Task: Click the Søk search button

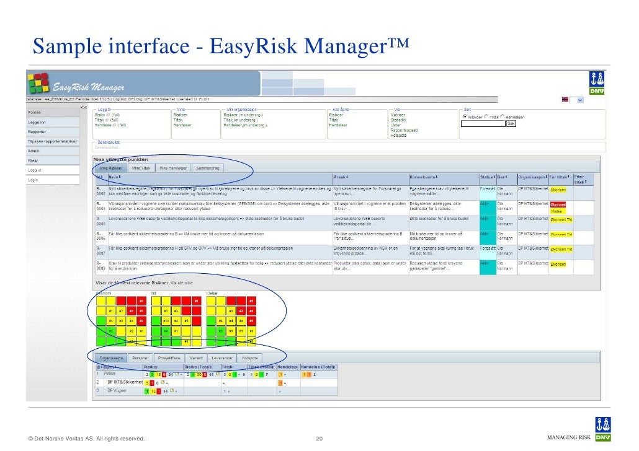Action: [x=511, y=123]
